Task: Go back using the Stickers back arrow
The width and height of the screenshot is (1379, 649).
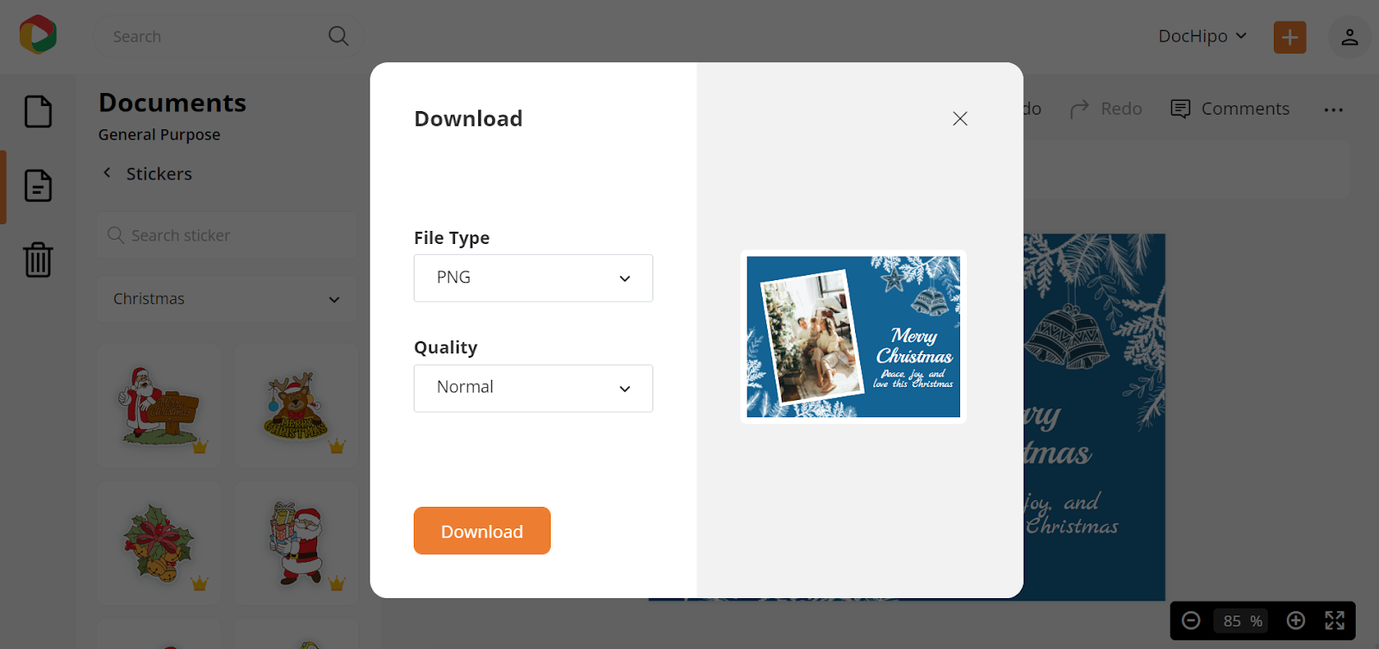Action: point(107,173)
